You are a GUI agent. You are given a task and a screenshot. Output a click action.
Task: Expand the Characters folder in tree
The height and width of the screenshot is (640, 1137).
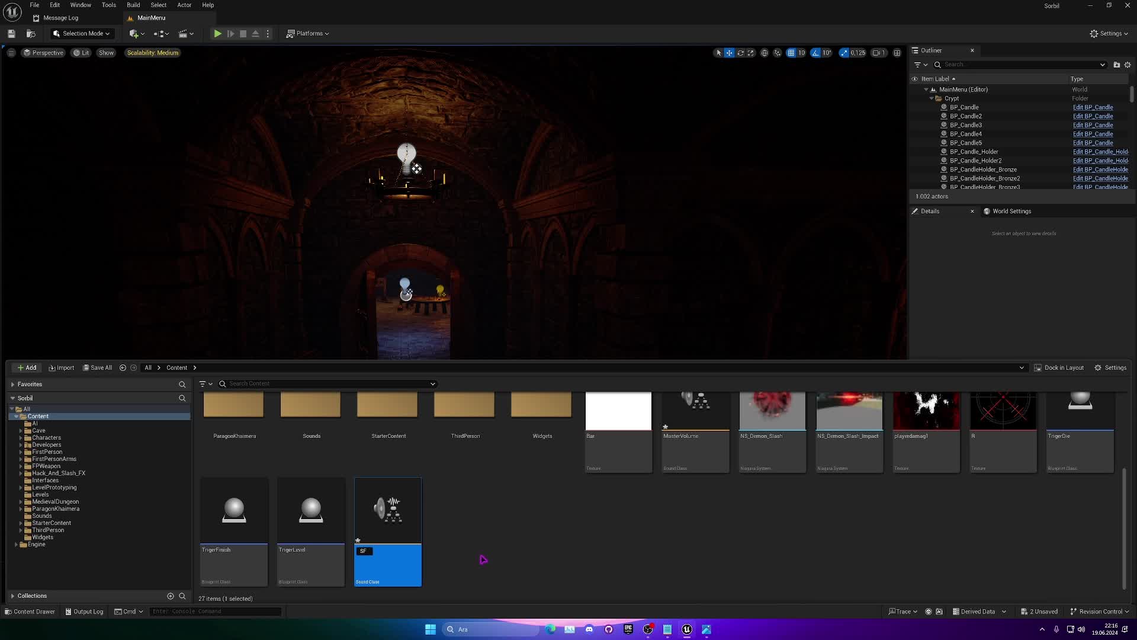(21, 438)
